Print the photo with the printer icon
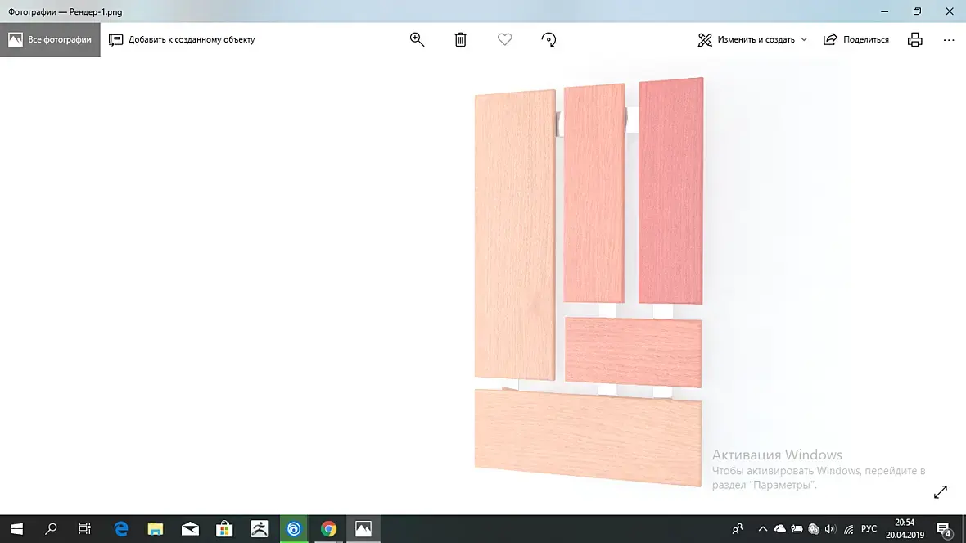 [915, 39]
